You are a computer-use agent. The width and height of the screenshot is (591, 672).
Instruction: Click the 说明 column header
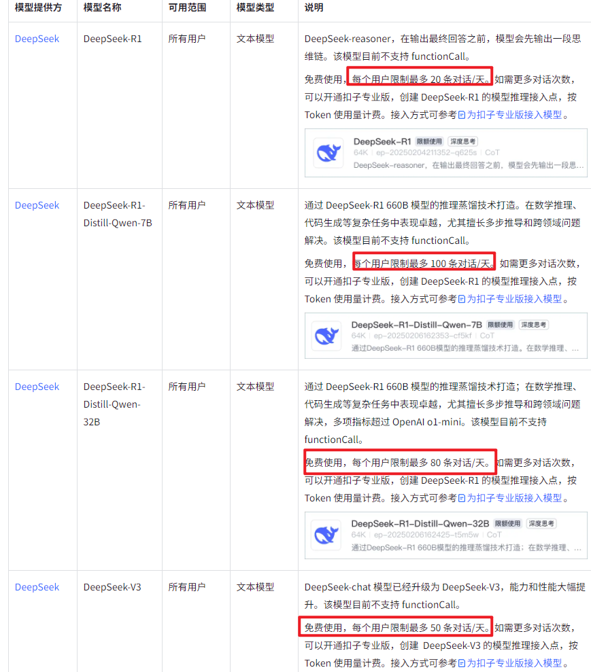pyautogui.click(x=314, y=7)
